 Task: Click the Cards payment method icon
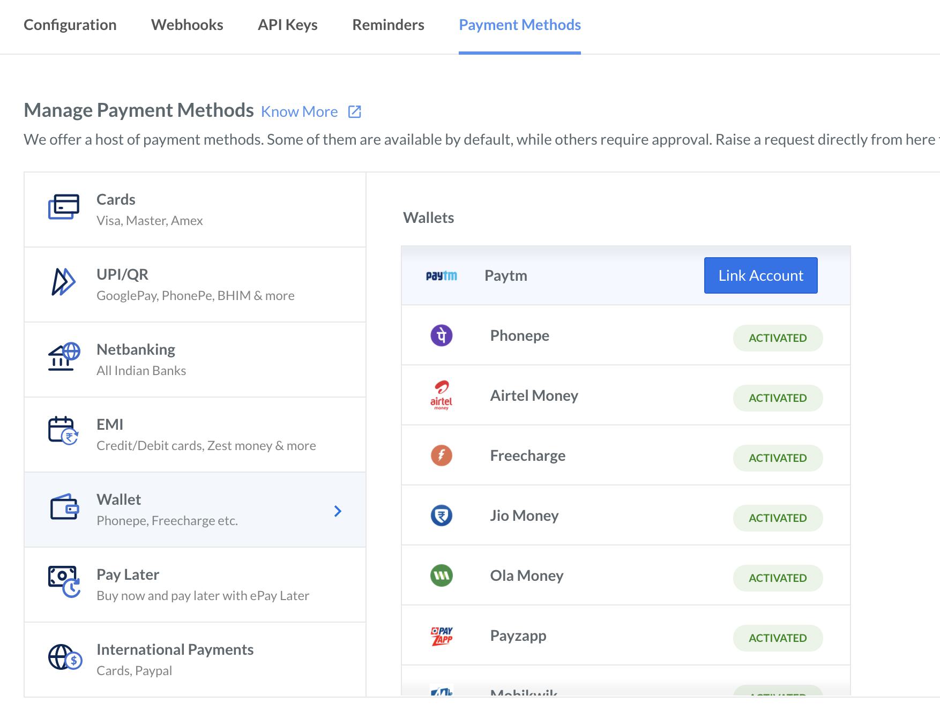[64, 207]
